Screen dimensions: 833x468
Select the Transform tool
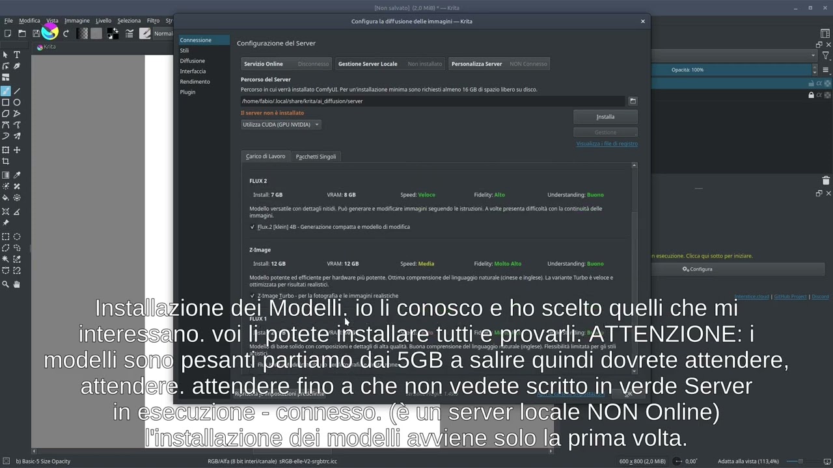point(6,150)
